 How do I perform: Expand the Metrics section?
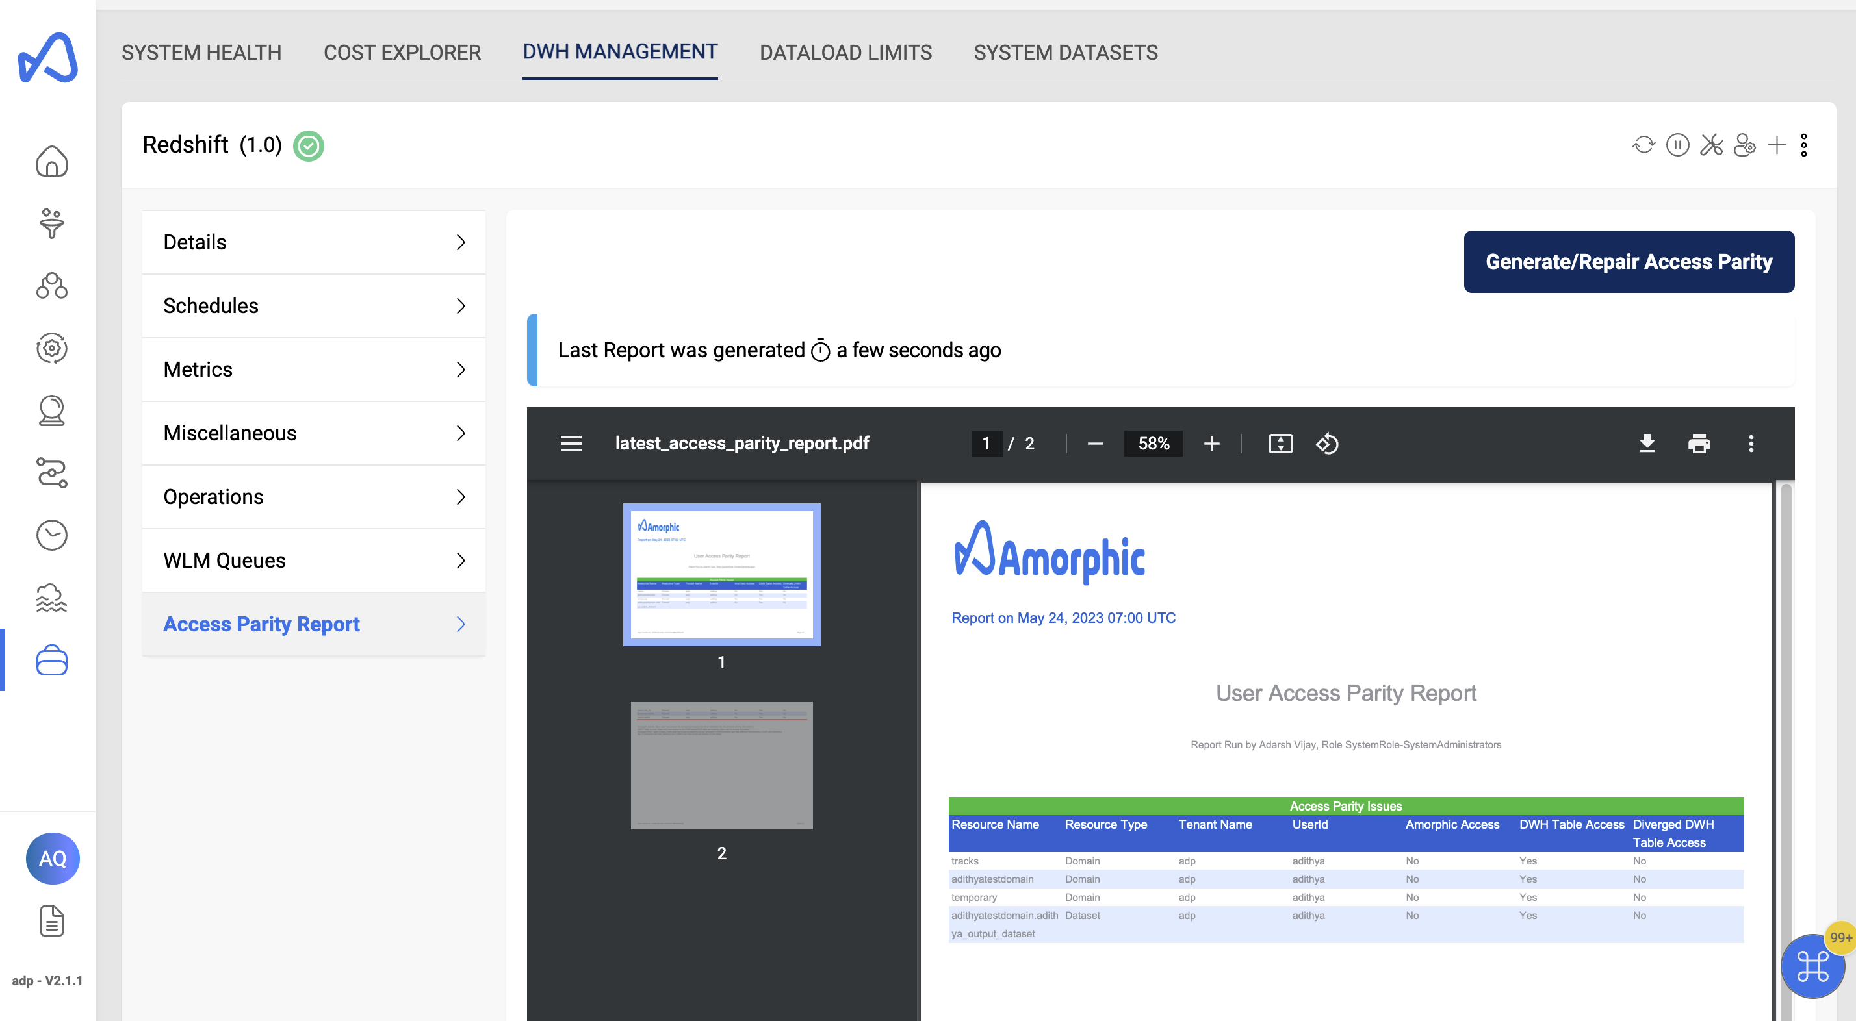coord(313,370)
